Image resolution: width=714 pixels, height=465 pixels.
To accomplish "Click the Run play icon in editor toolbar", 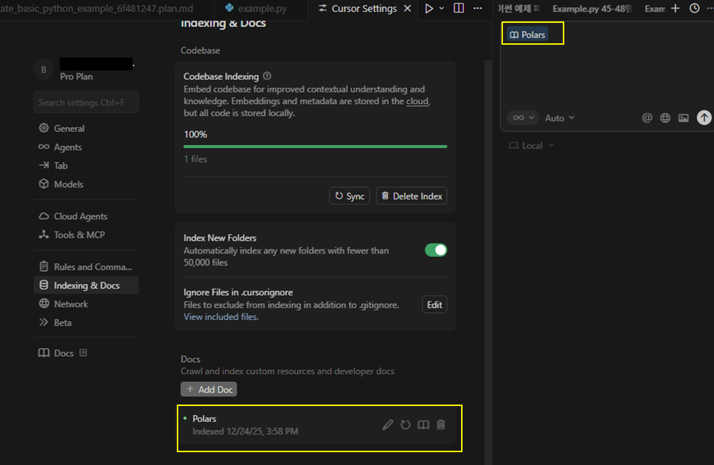I will pyautogui.click(x=429, y=9).
